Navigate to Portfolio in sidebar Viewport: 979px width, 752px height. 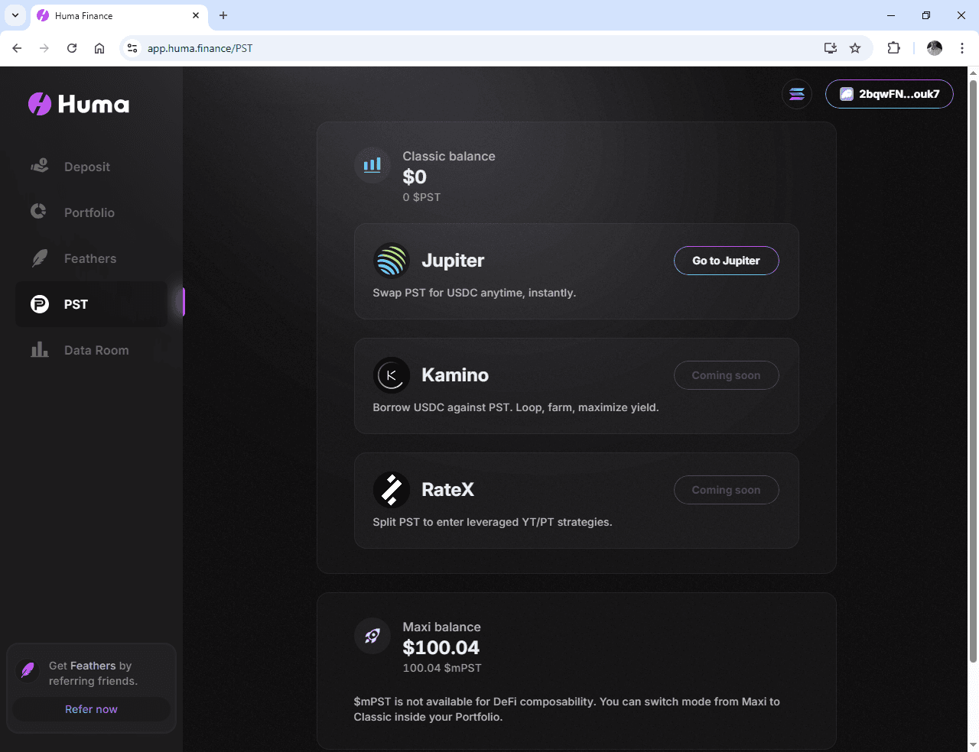[x=92, y=212]
